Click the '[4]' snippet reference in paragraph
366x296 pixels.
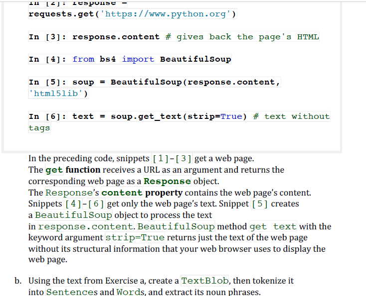click(73, 204)
